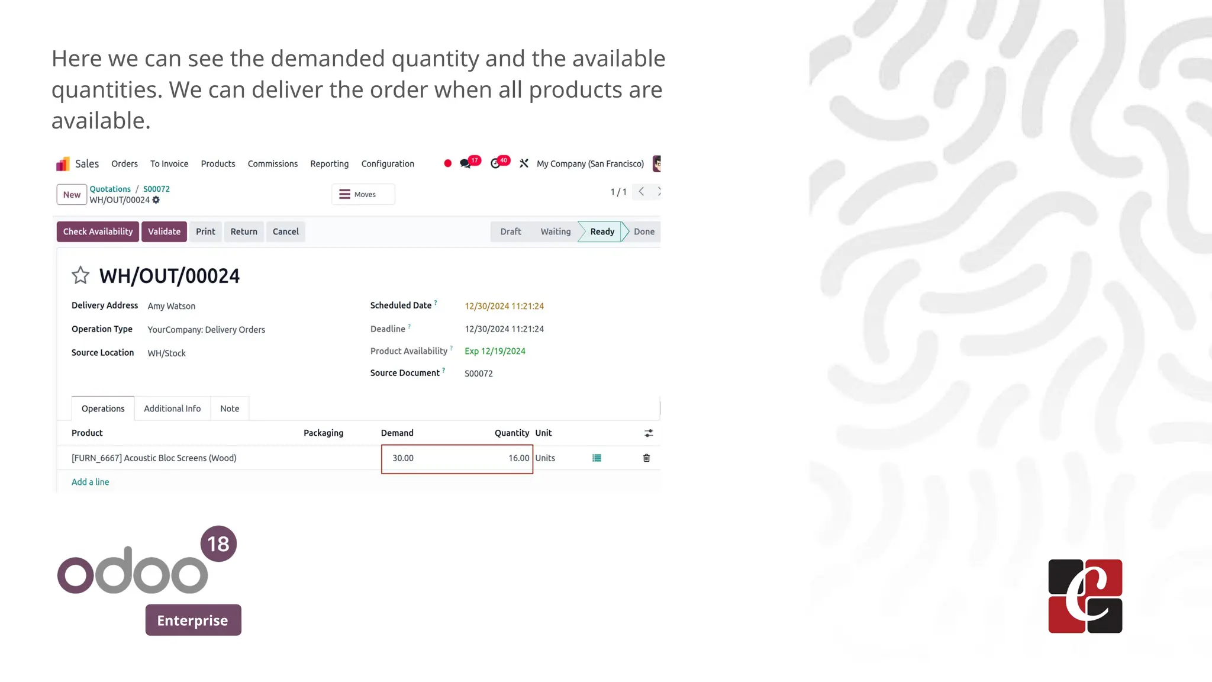Click Demand column header
The width and height of the screenshot is (1212, 682).
397,433
